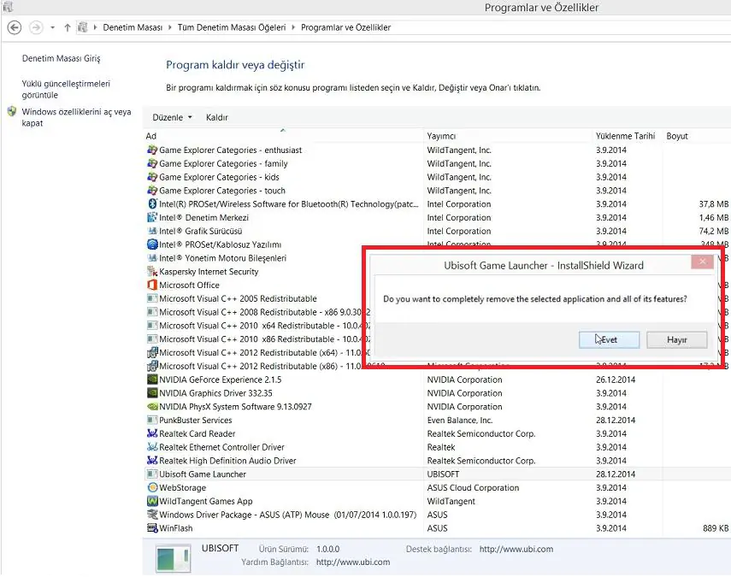Select the Bluetooth Intel PROSet icon

[152, 204]
